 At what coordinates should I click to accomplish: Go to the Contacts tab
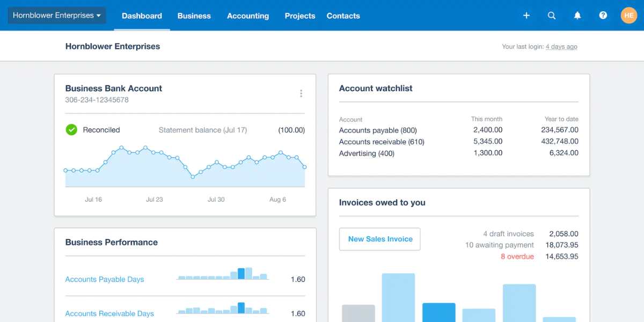(343, 16)
